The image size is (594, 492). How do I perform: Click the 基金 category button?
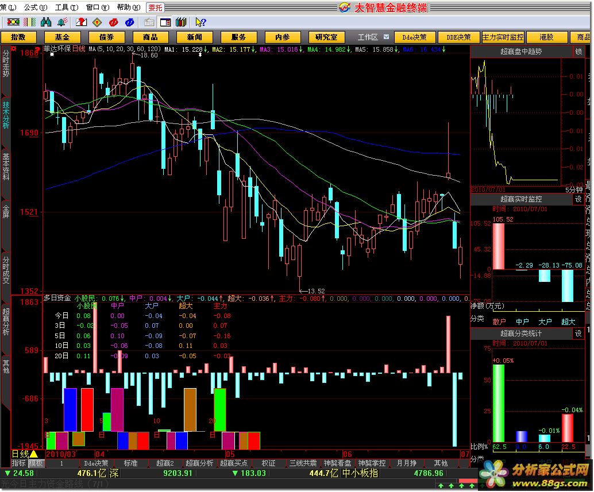pyautogui.click(x=62, y=37)
